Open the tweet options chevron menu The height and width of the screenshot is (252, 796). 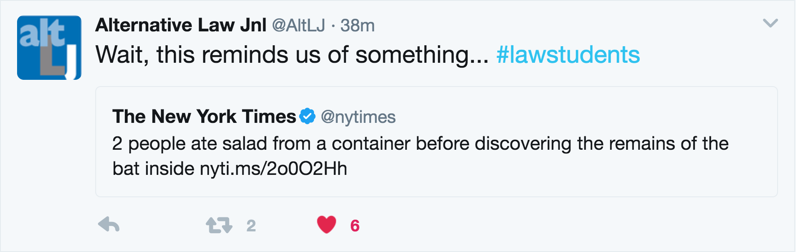770,23
